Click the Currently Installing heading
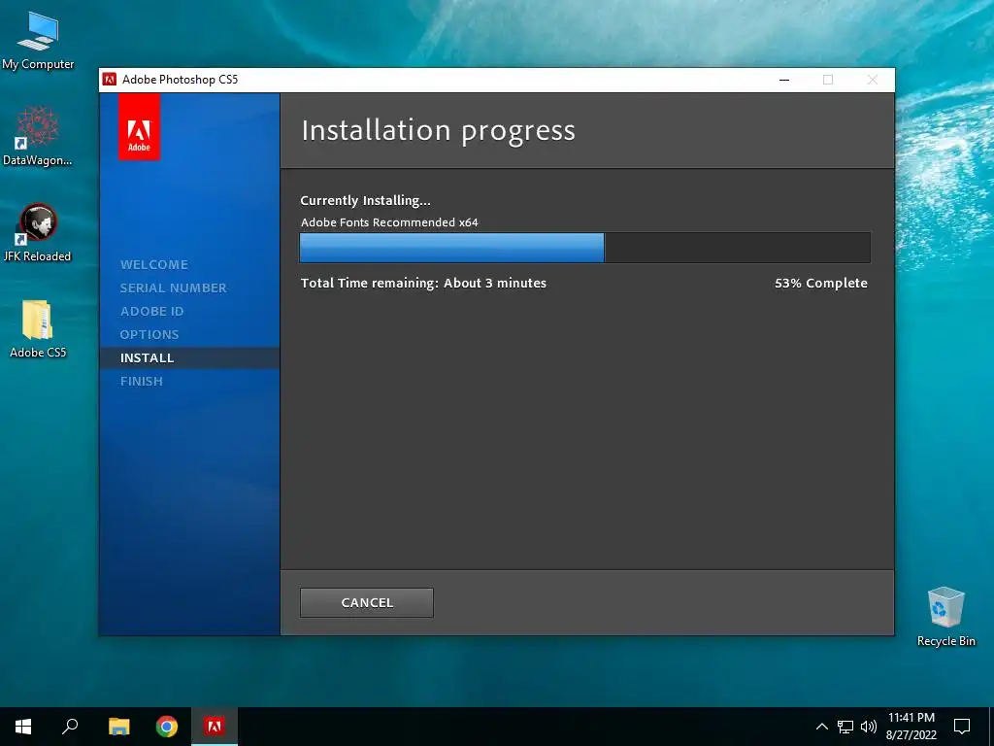The height and width of the screenshot is (746, 994). (365, 200)
